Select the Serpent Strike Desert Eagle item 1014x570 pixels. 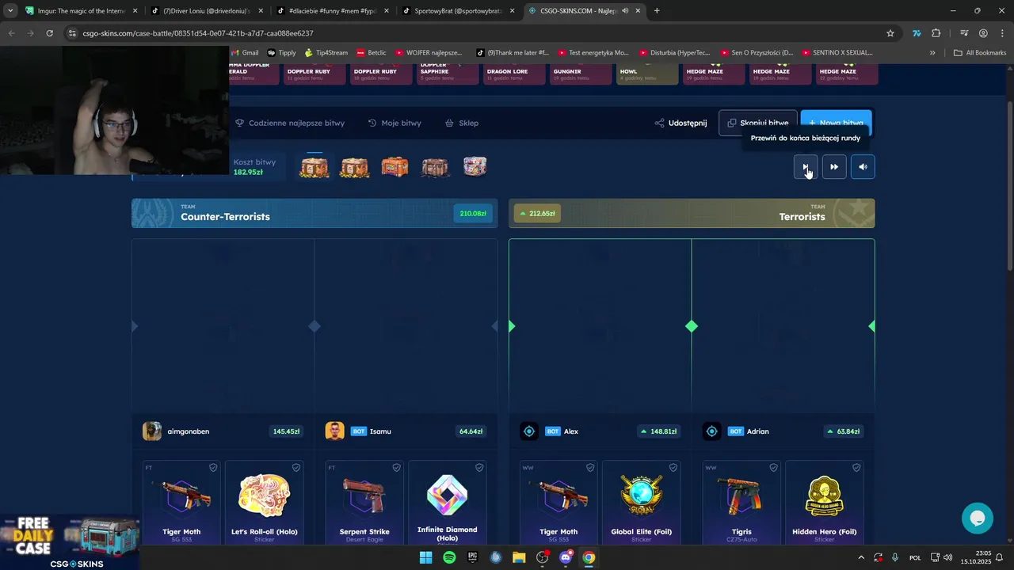(x=364, y=503)
